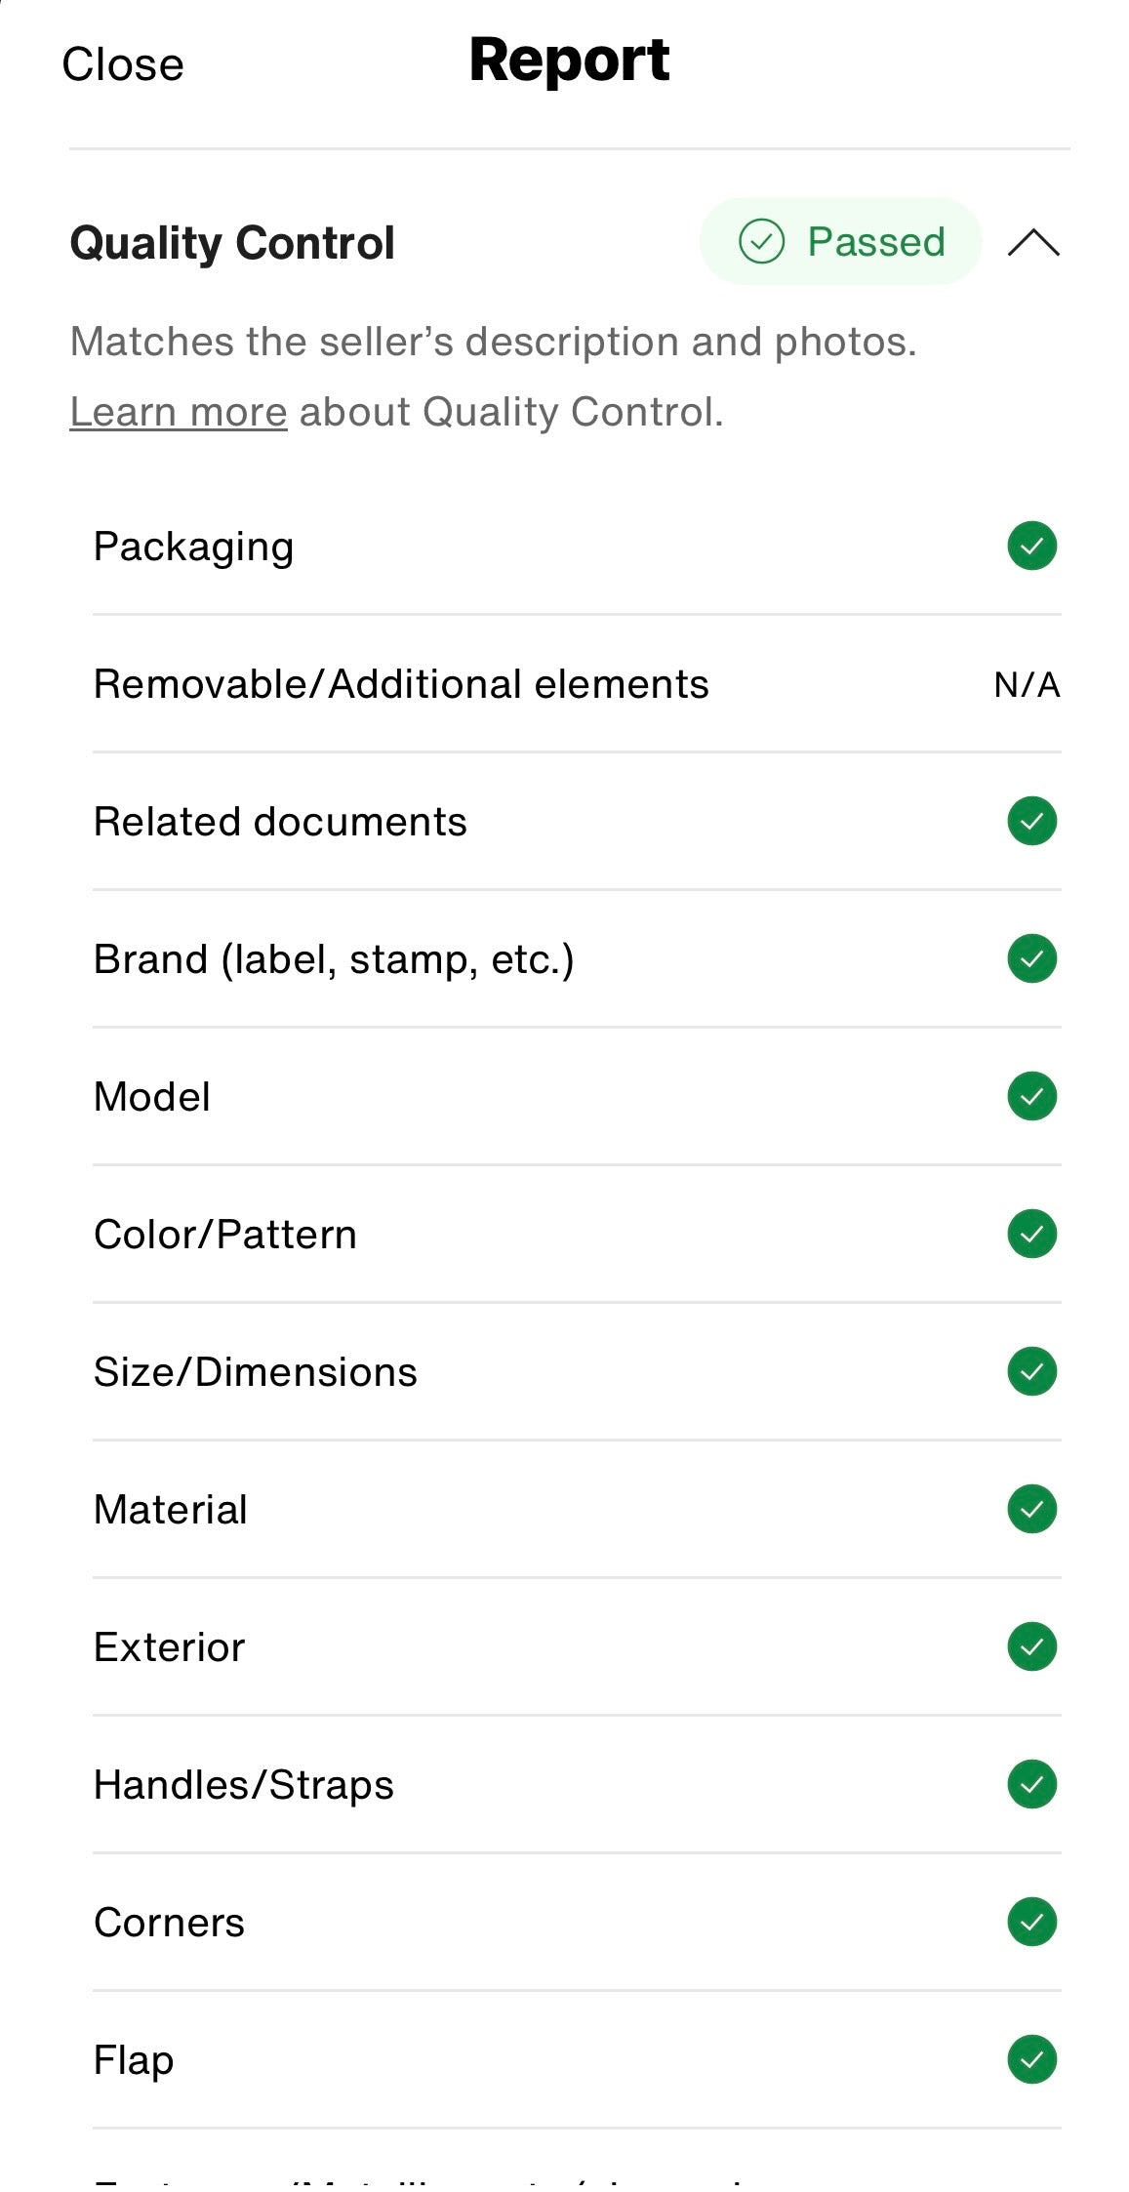Click the N/A status for Removable/Additional elements
The image size is (1129, 2192).
(x=1027, y=684)
